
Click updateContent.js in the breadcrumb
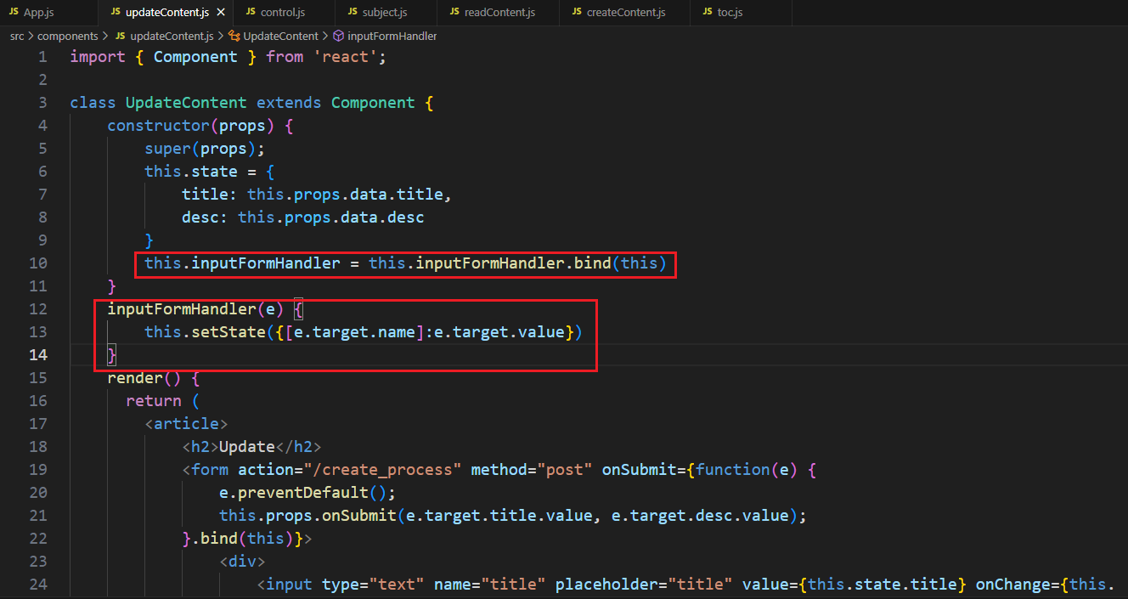[x=172, y=37]
